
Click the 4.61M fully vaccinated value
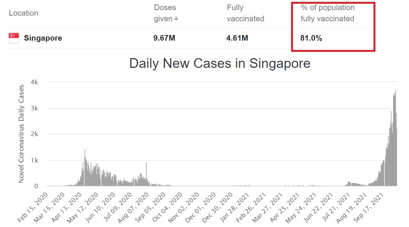pyautogui.click(x=237, y=38)
